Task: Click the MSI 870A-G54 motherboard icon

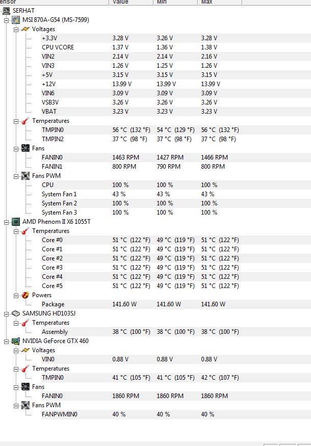Action: [x=16, y=20]
